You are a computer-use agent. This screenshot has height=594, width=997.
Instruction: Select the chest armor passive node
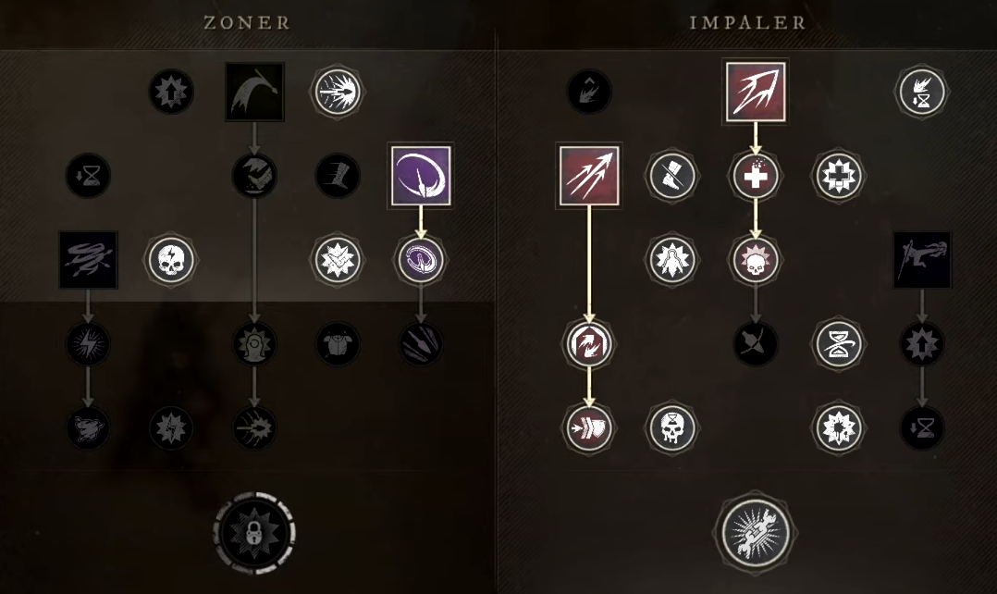tap(338, 343)
